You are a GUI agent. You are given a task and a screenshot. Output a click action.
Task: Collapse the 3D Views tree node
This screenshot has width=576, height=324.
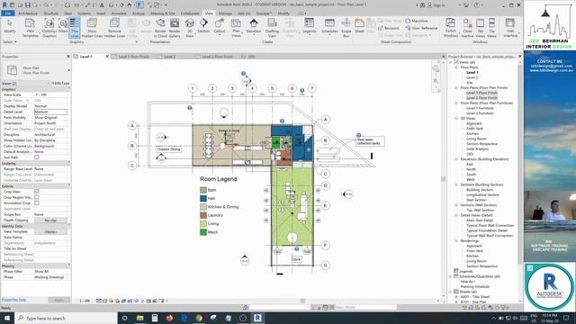click(x=456, y=119)
